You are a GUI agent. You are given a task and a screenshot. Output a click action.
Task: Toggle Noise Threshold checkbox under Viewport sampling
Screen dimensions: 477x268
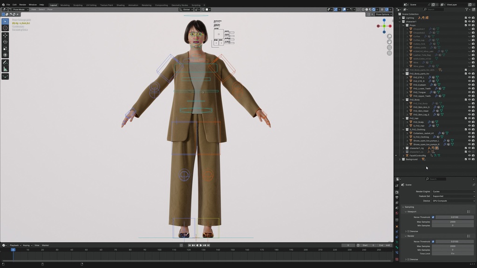433,217
